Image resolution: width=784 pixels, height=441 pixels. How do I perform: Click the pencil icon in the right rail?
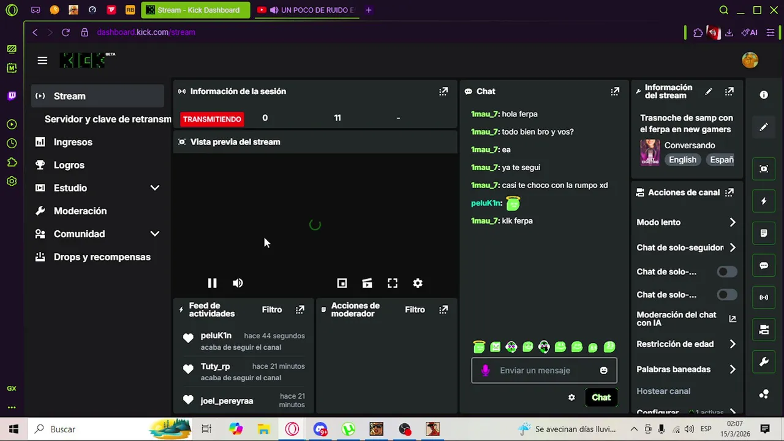[764, 127]
